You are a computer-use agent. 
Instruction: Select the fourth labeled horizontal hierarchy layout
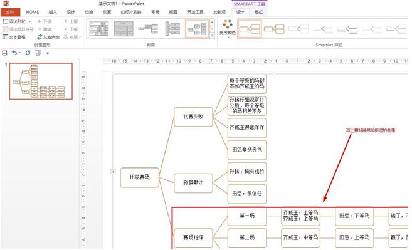tap(172, 29)
